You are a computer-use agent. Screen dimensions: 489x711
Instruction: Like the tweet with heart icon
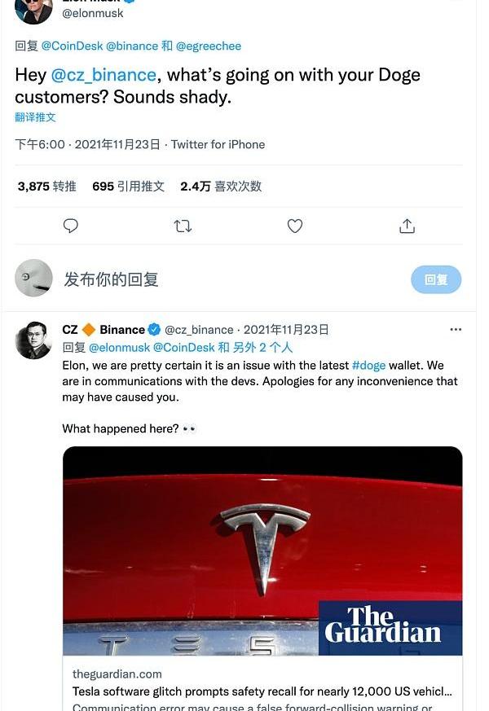(295, 226)
